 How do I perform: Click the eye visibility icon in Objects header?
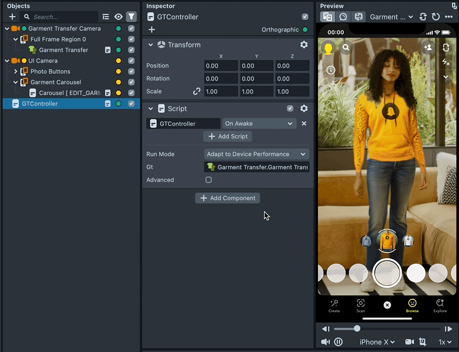pyautogui.click(x=119, y=17)
